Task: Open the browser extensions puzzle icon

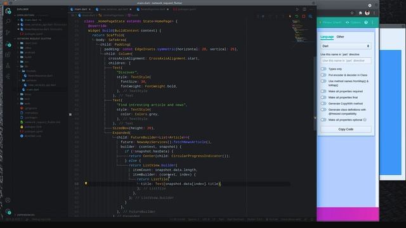Action: 360,13
